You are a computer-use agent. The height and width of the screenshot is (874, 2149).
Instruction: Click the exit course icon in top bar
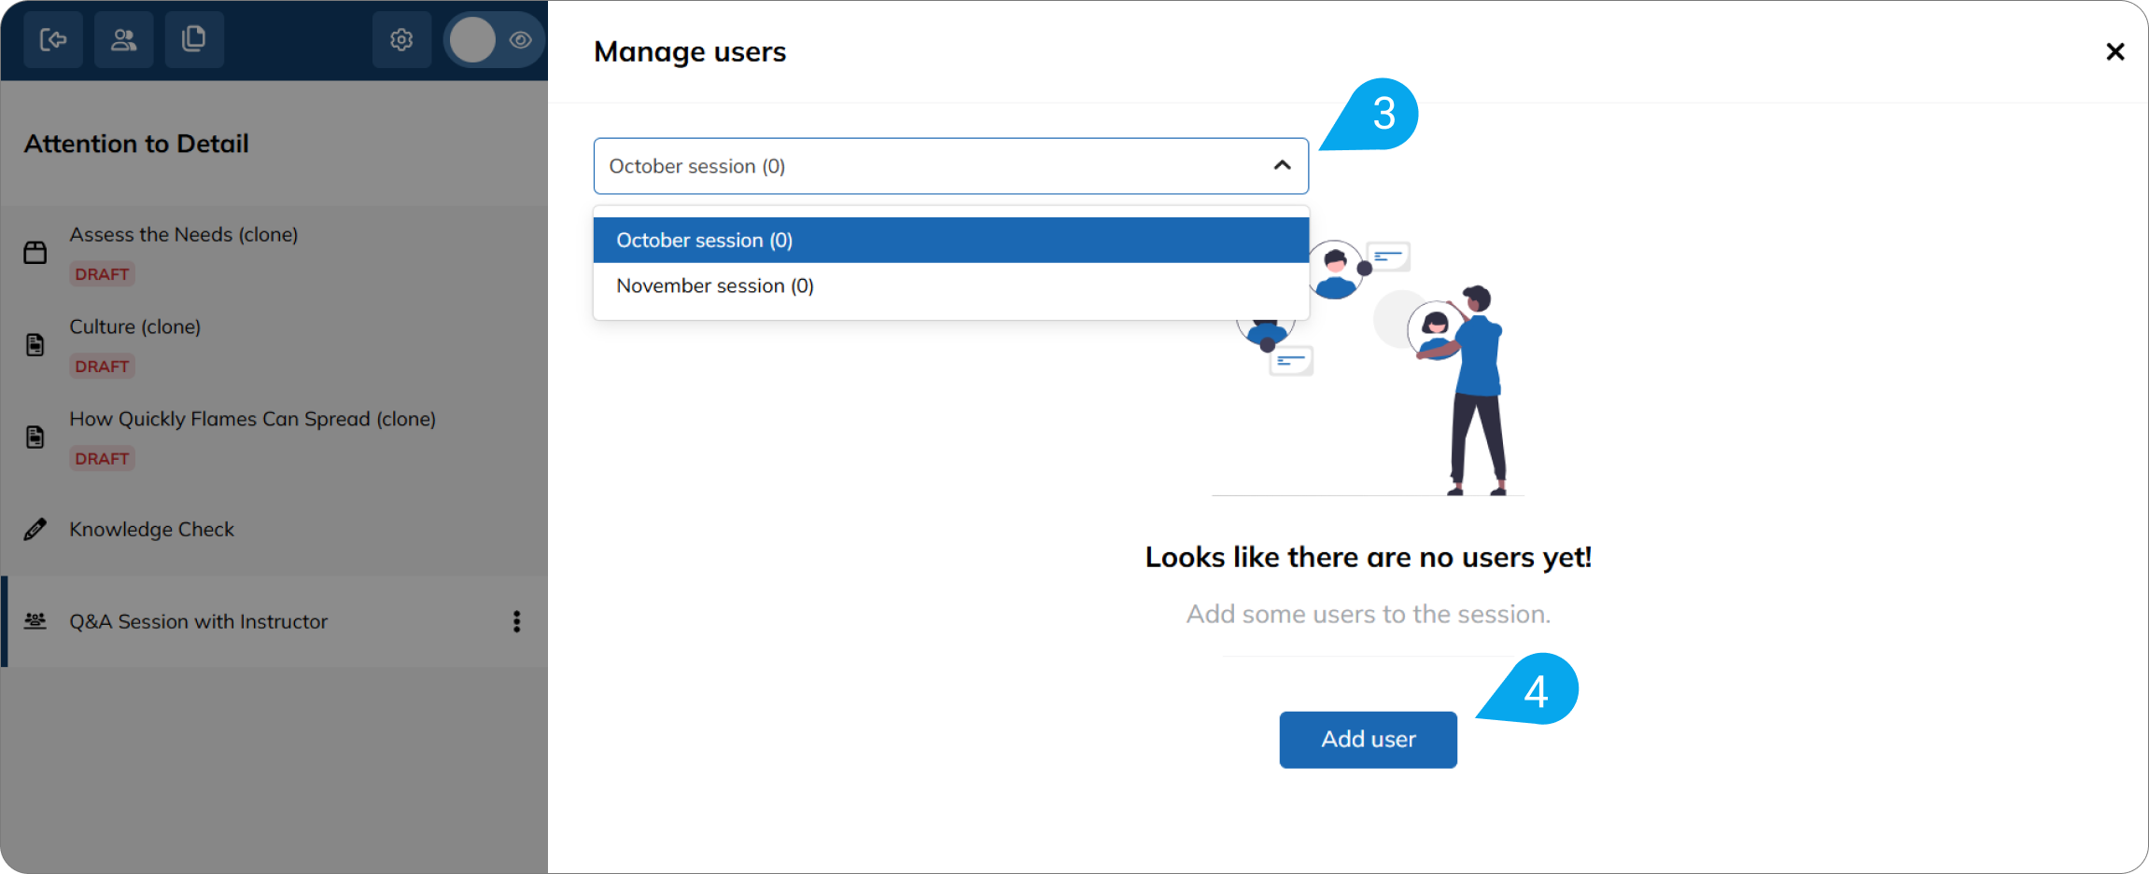coord(53,40)
